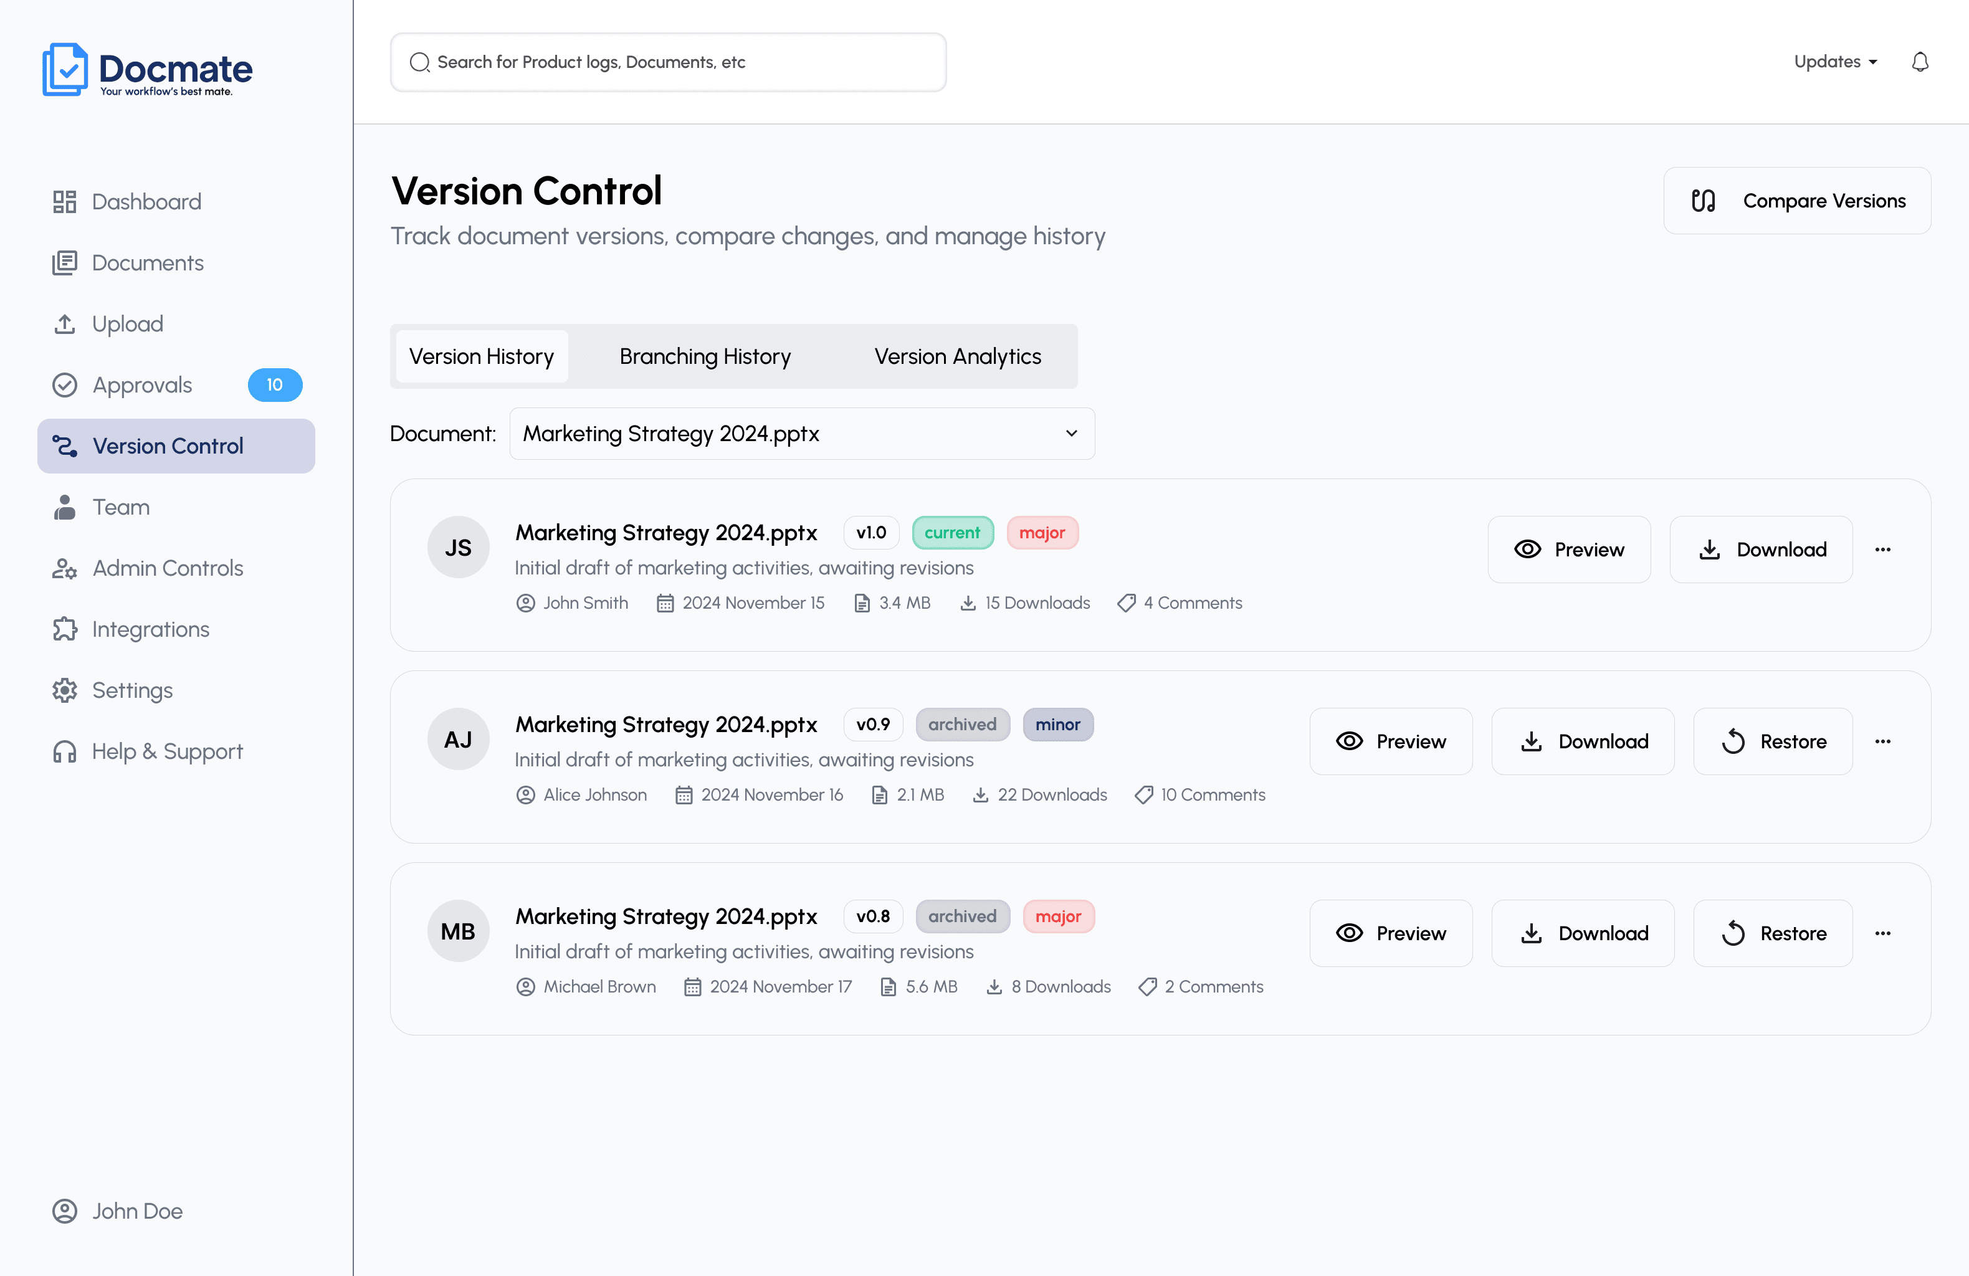Click the John Smith author label
Screen dimensions: 1969x1276
coord(573,603)
